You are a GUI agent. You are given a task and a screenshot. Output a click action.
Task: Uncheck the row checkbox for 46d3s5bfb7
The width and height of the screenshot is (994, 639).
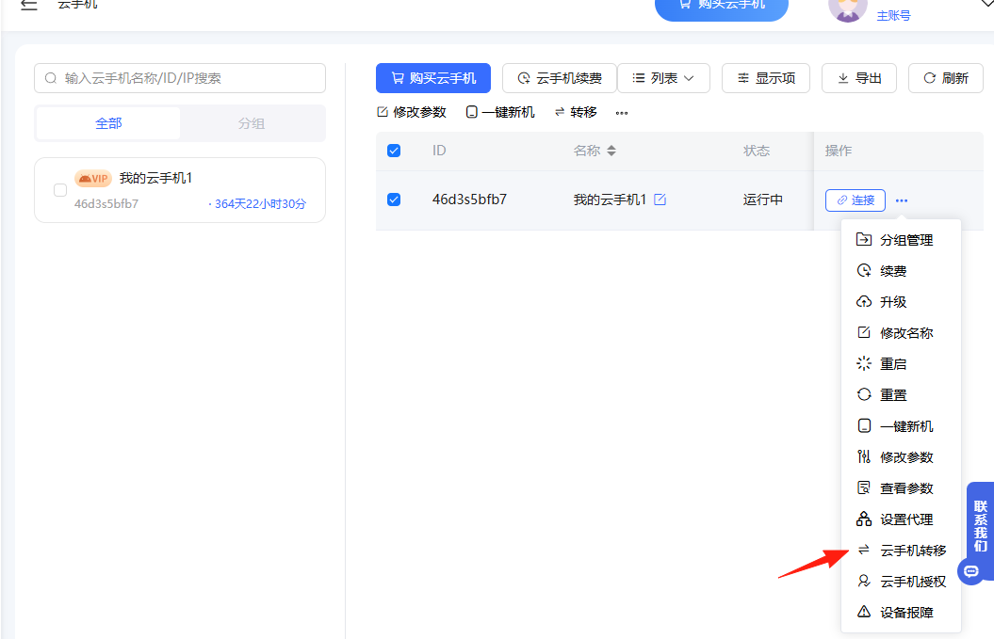[394, 200]
